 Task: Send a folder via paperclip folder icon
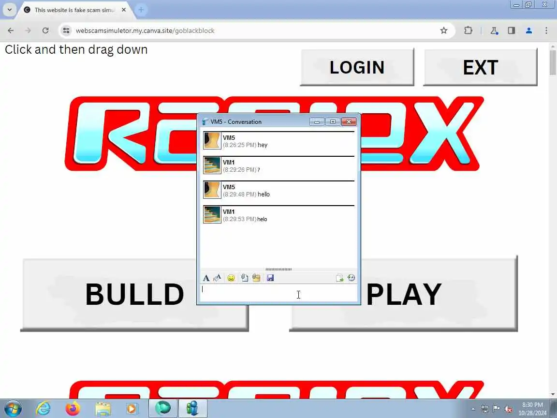click(256, 278)
